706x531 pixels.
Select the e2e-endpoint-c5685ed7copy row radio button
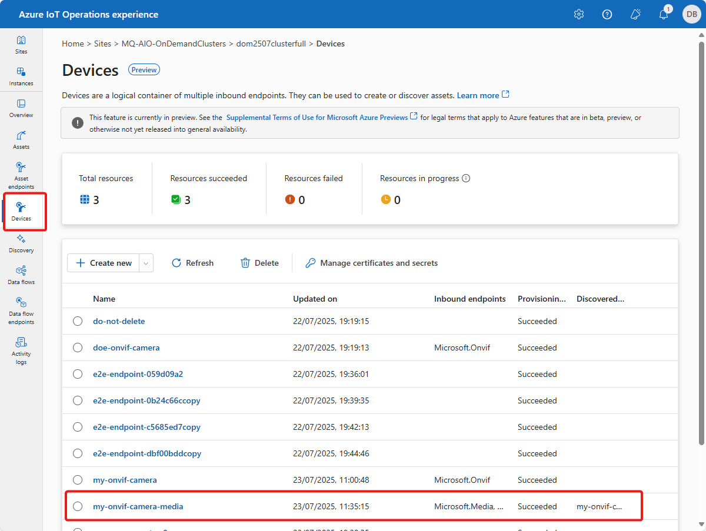[78, 427]
